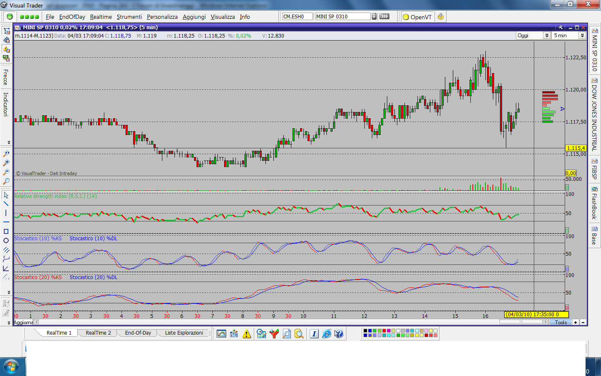The width and height of the screenshot is (601, 376).
Task: Toggle the alert triangle checkbox icon
Action: 6,50
